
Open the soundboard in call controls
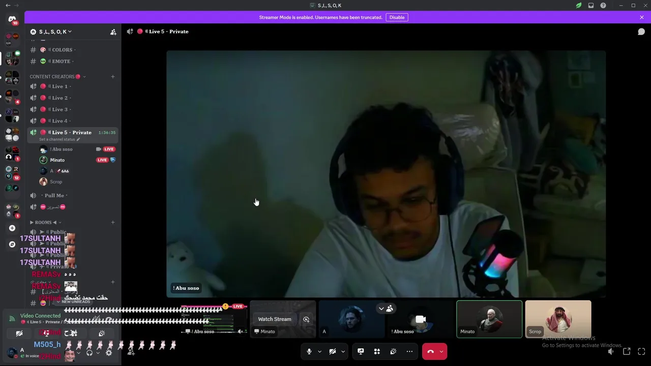click(393, 351)
